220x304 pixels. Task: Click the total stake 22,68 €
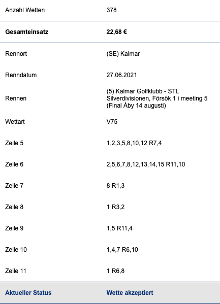tap(116, 32)
